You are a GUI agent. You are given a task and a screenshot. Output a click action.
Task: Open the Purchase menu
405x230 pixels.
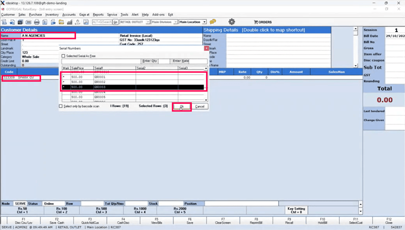point(35,15)
